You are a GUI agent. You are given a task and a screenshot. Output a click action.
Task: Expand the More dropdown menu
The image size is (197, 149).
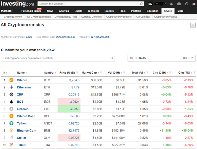click(181, 11)
